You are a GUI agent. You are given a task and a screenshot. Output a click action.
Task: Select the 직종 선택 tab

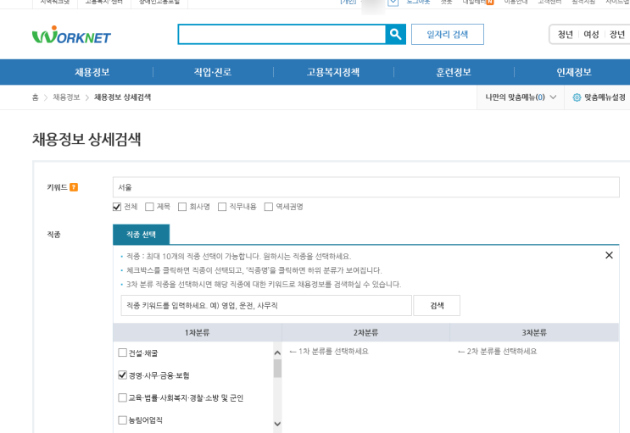[141, 235]
